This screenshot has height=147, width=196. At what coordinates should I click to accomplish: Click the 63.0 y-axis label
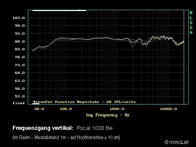pyautogui.click(x=20, y=81)
